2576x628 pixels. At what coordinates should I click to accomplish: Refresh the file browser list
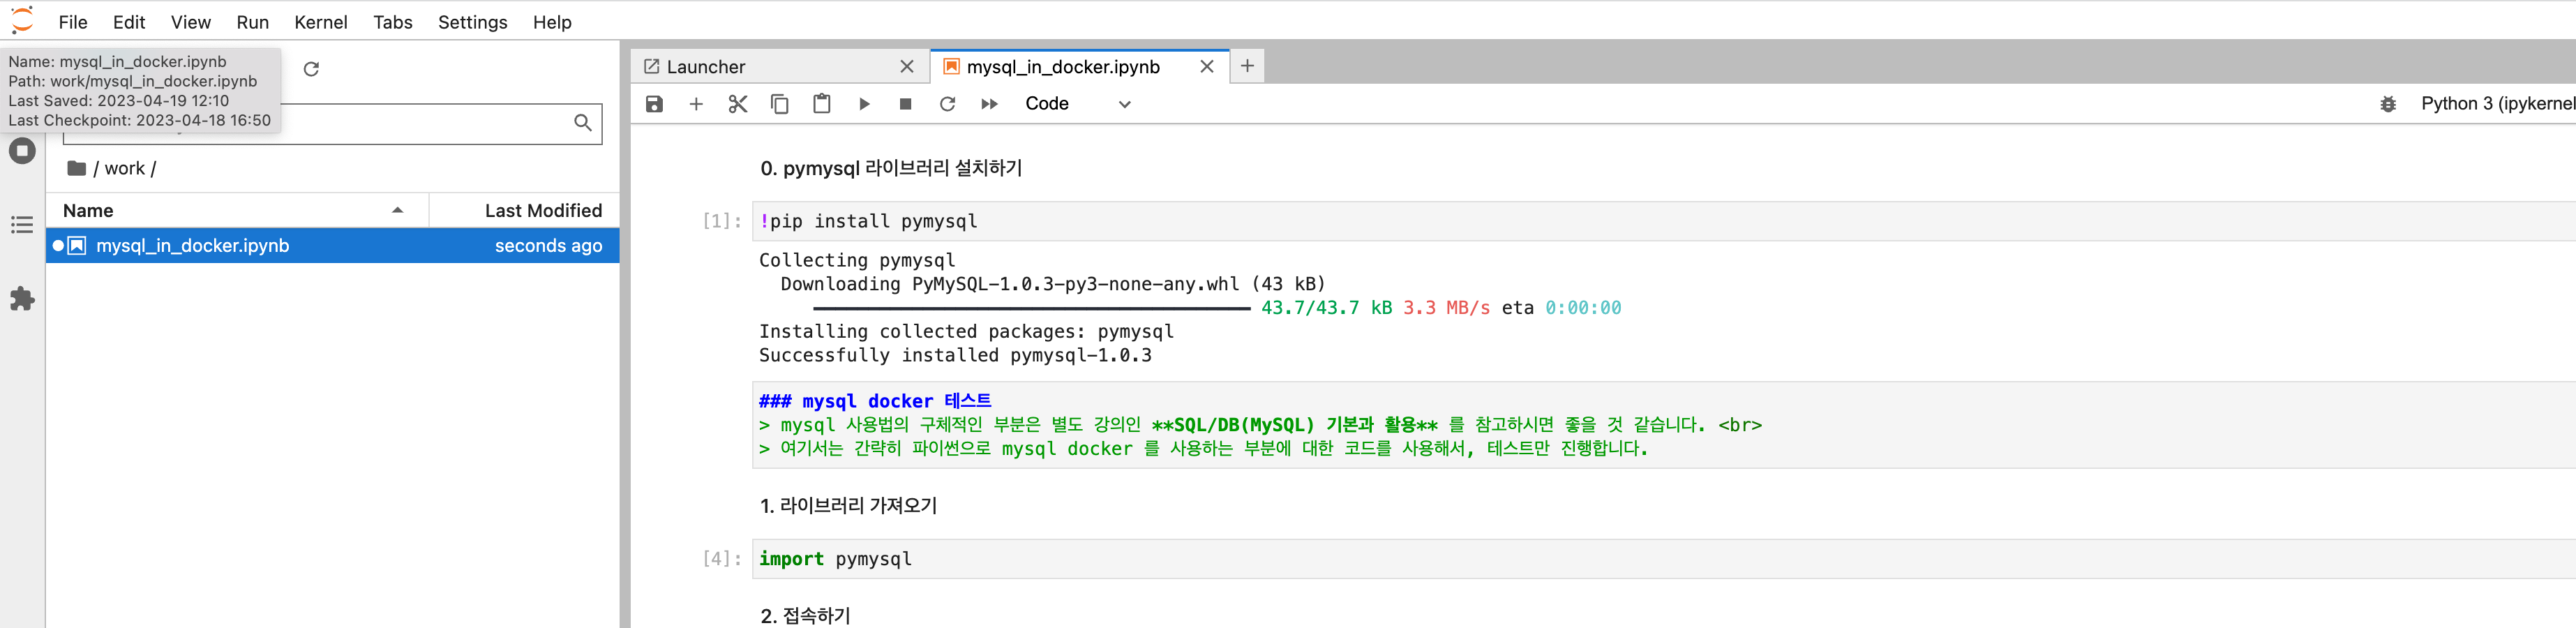[x=311, y=69]
